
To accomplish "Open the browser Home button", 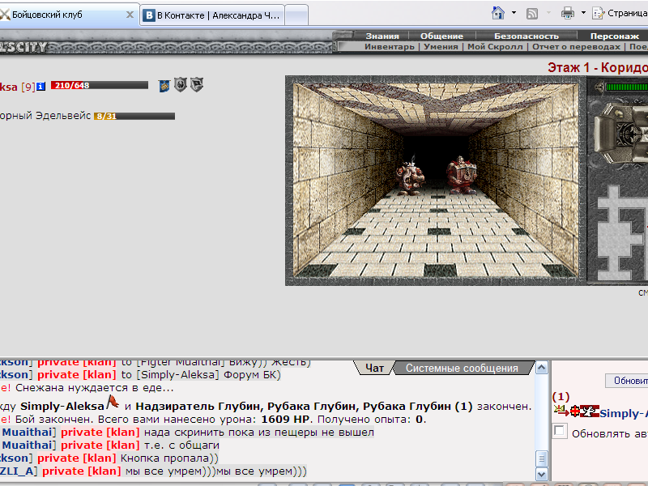I will click(x=498, y=13).
